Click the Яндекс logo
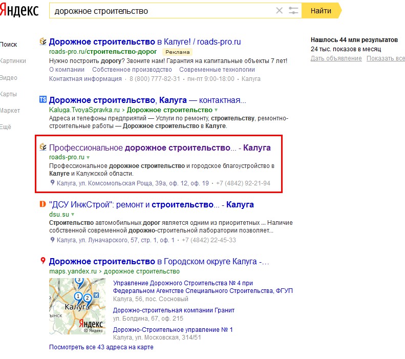Image resolution: width=405 pixels, height=359 pixels. point(19,11)
